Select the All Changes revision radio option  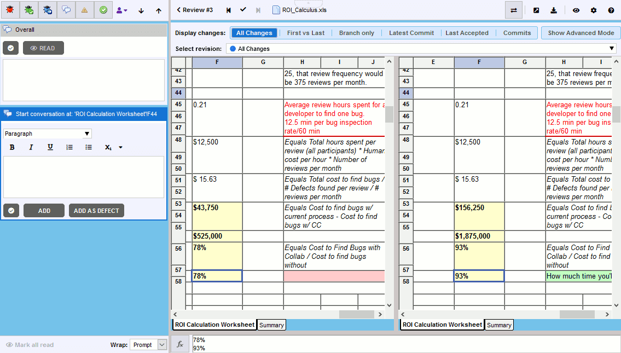click(x=234, y=48)
